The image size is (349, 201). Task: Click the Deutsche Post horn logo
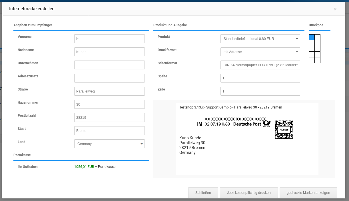coord(266,124)
